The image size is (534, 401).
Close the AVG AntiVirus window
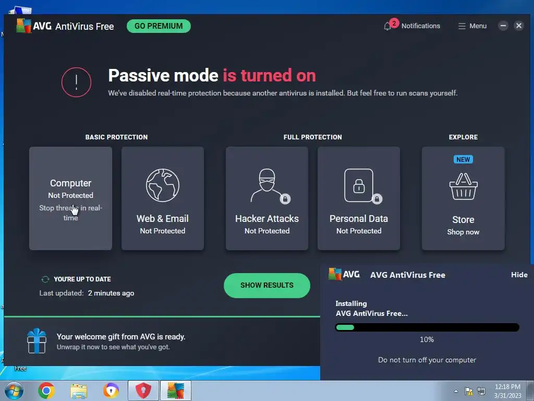click(519, 26)
